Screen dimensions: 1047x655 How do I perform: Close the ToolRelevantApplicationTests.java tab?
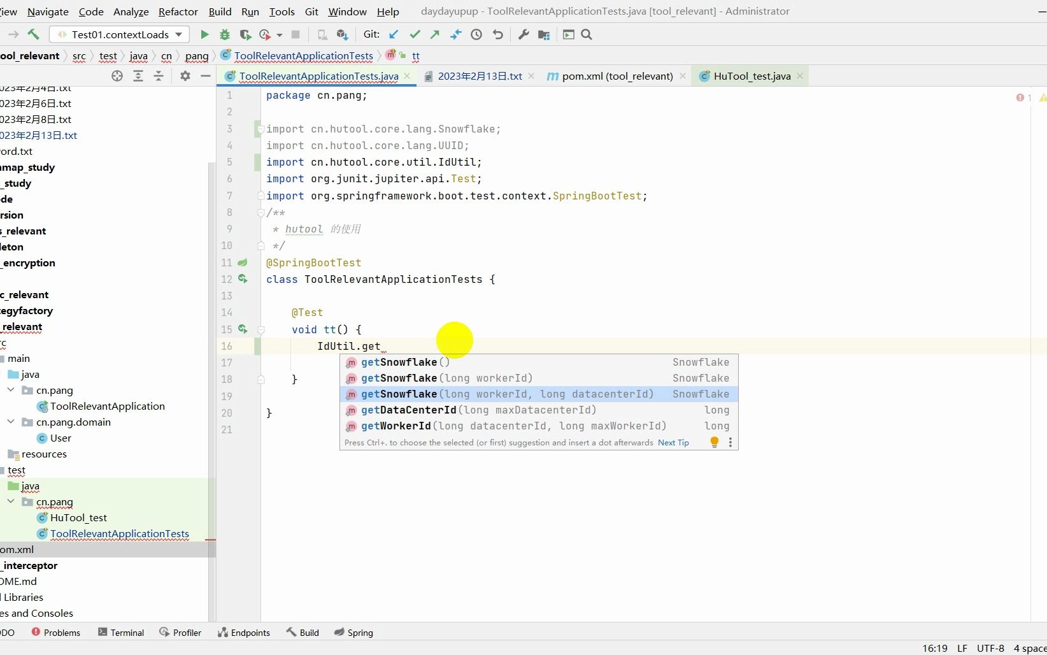[x=408, y=76]
